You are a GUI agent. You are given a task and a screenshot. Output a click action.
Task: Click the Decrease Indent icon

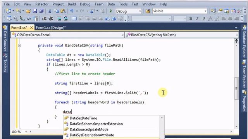pos(44,19)
